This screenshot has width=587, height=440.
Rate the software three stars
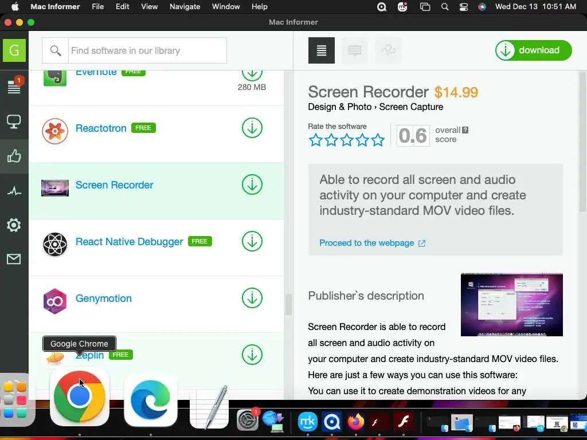[347, 140]
